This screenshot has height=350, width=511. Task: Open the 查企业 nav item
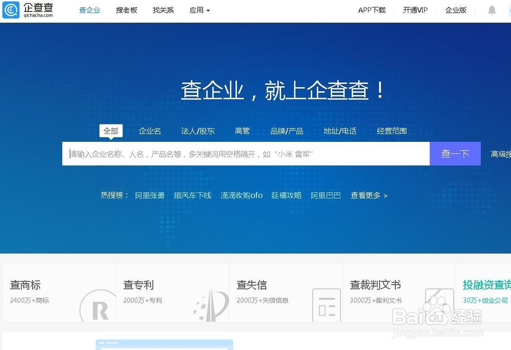coord(89,10)
